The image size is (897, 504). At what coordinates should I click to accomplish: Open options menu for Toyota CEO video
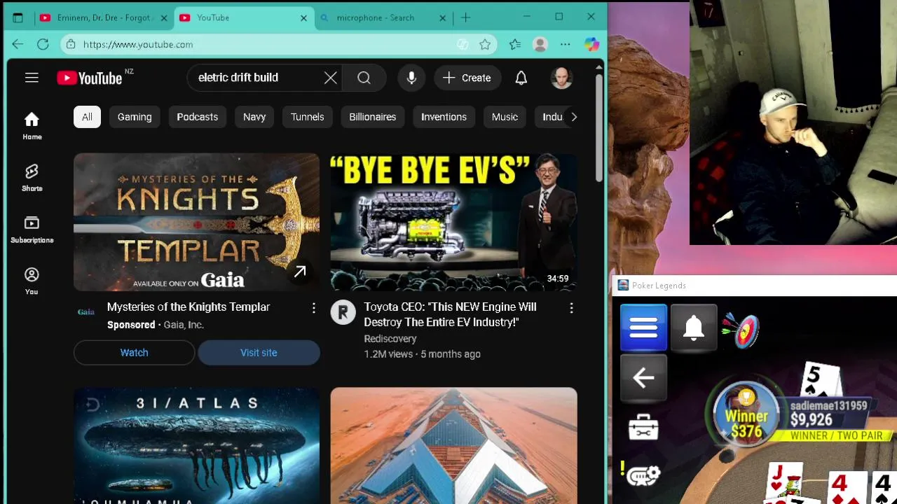(571, 308)
